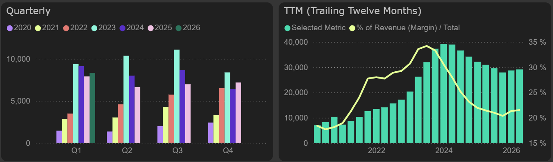Click the Selected Metric legend dot
The height and width of the screenshot is (162, 553).
[x=287, y=28]
